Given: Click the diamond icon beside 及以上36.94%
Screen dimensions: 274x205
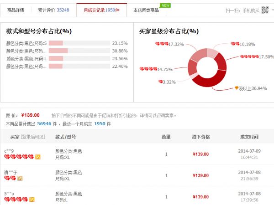Looking at the screenshot, I should coord(237,87).
